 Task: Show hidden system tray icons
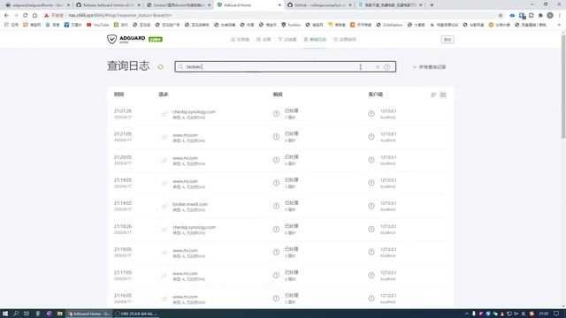[x=466, y=314]
